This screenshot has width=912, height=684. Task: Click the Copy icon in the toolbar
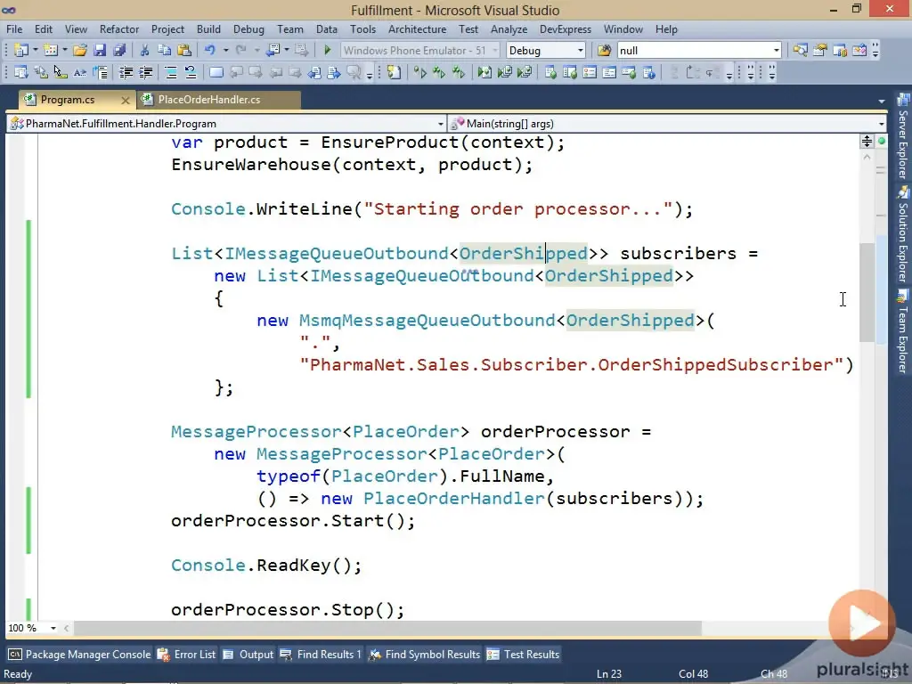point(165,51)
